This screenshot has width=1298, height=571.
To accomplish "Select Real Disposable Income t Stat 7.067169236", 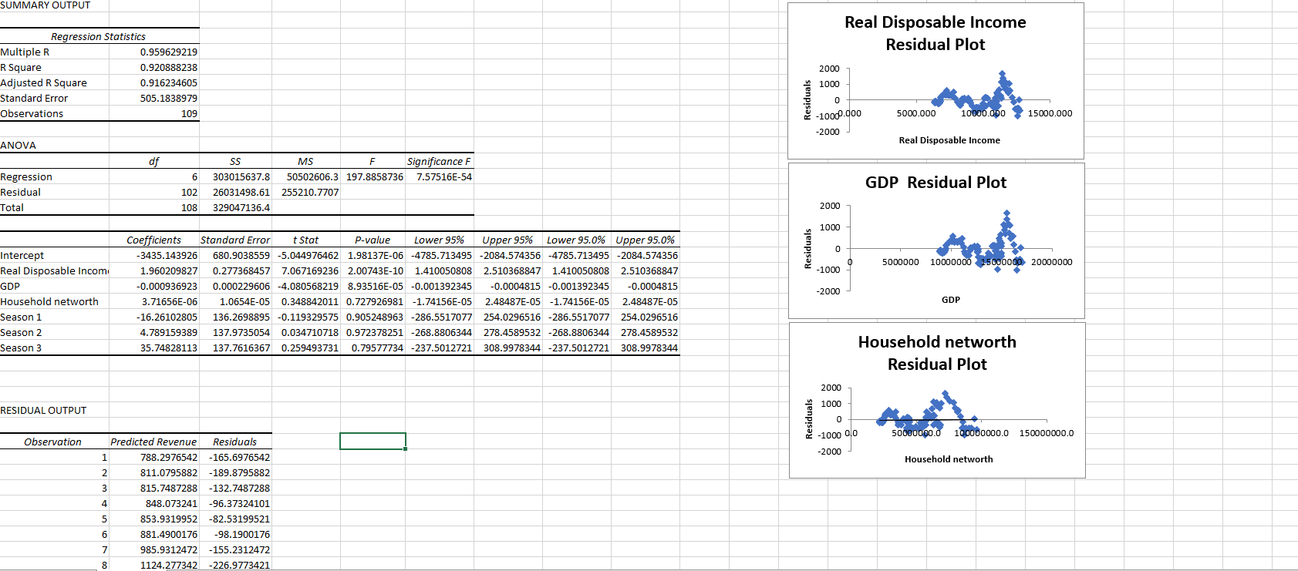I will point(310,271).
